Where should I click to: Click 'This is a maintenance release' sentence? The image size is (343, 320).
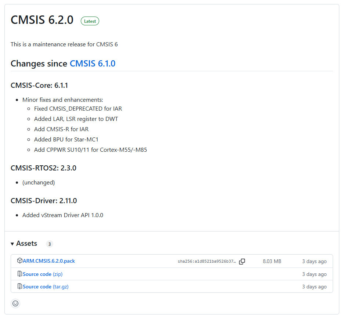pyautogui.click(x=64, y=44)
